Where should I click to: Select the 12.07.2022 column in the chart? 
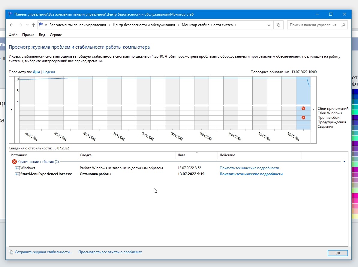click(289, 103)
